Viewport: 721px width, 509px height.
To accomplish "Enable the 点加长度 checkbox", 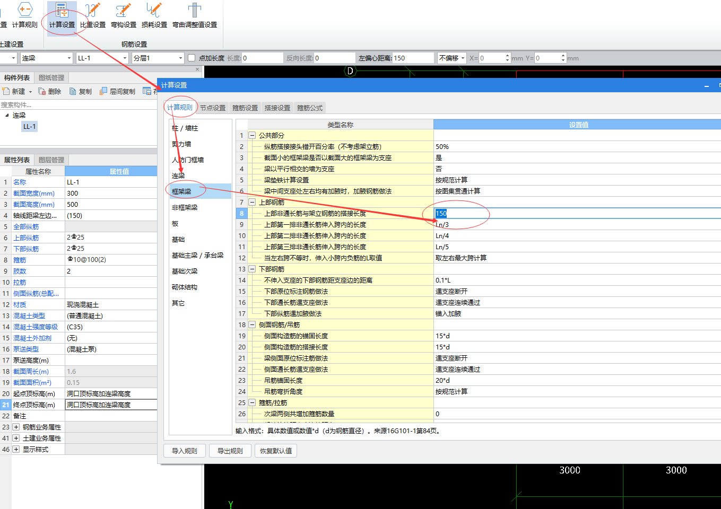I will (192, 58).
